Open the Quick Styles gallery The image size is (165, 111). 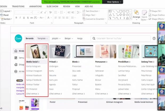pyautogui.click(x=144, y=16)
